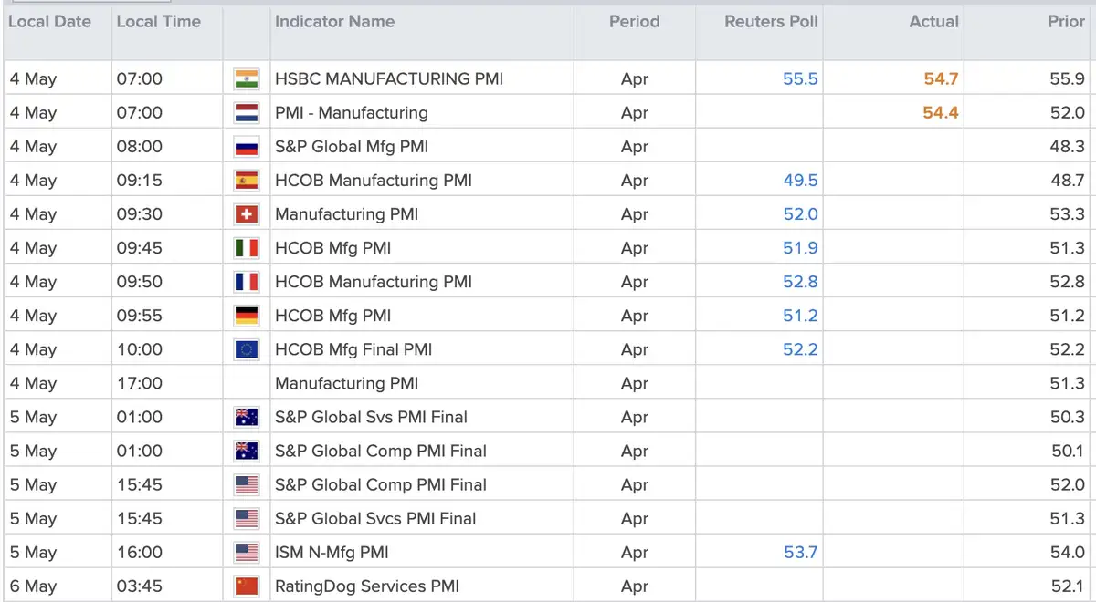Viewport: 1096px width, 602px height.
Task: Click Prior value 54.0
Action: point(1068,553)
